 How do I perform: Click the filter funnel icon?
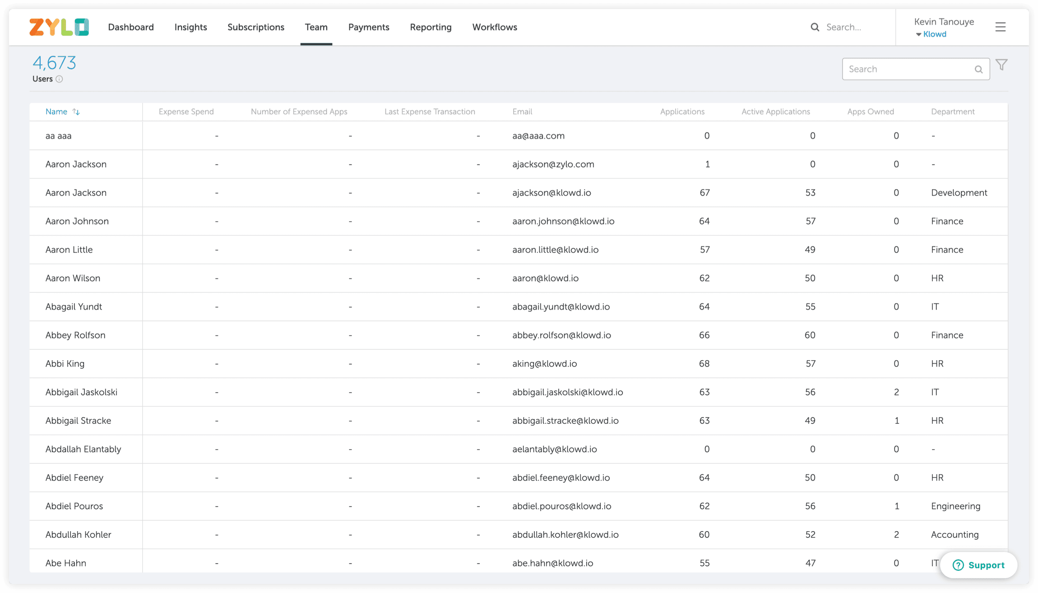coord(1001,65)
